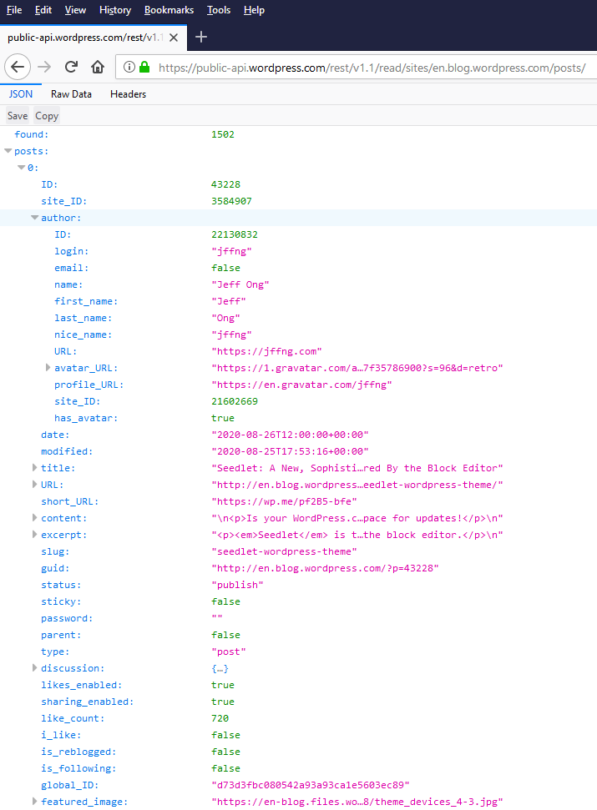Click the guid value with ?p=43228
This screenshot has height=810, width=597.
(325, 568)
